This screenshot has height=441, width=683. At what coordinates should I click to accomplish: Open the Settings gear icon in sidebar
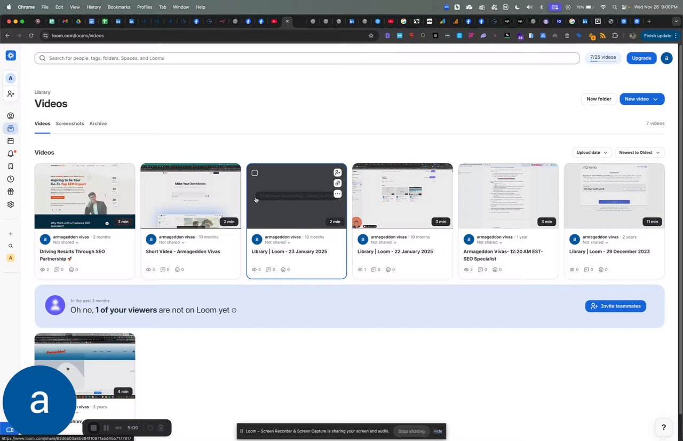pyautogui.click(x=11, y=204)
